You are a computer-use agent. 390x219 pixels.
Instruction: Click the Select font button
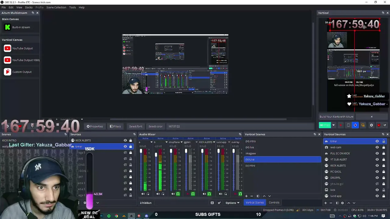(136, 127)
